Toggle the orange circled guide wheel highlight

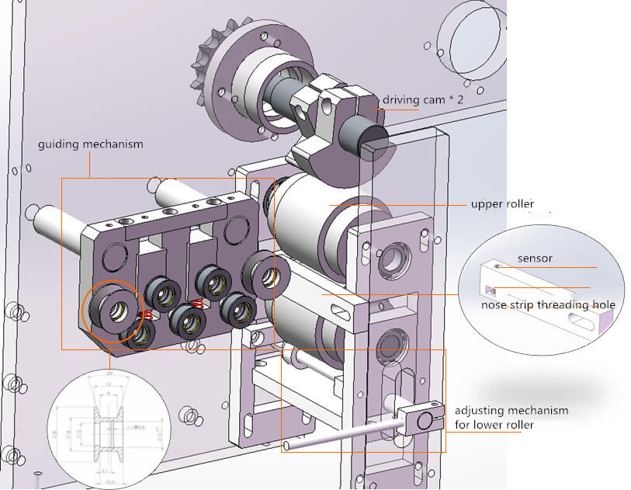click(x=113, y=311)
